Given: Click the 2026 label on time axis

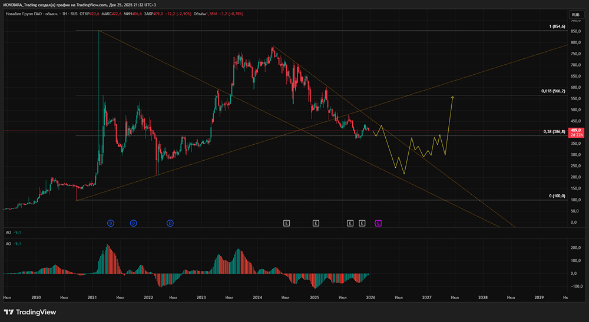Looking at the screenshot, I should pyautogui.click(x=370, y=298).
